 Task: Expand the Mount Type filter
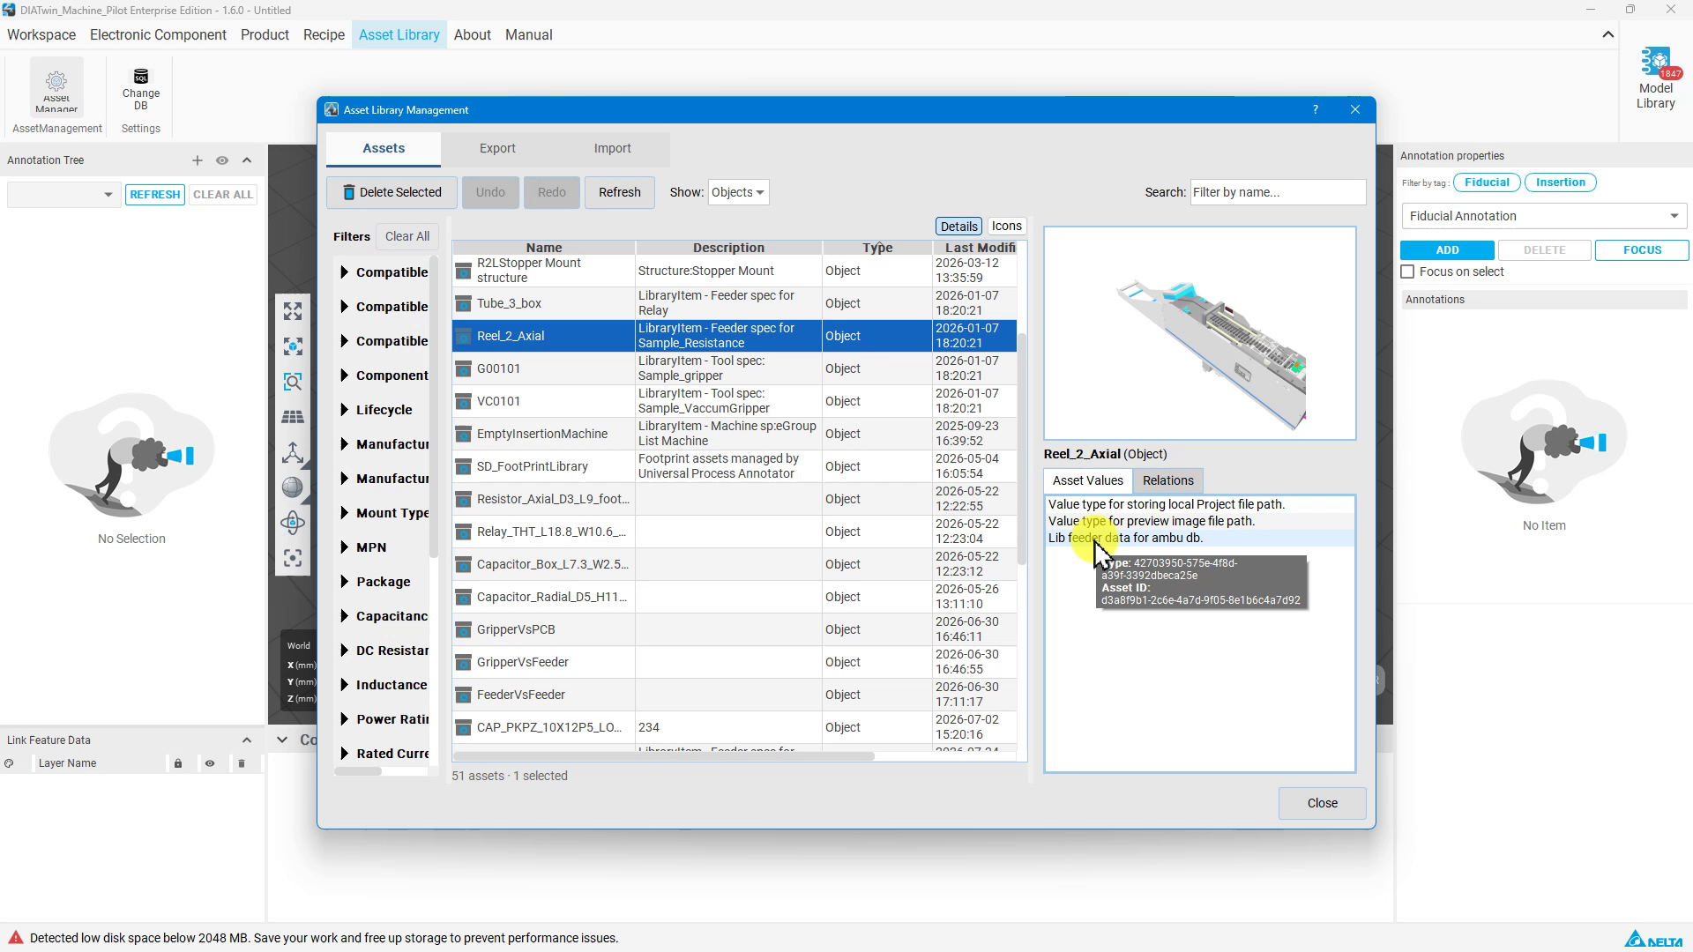[x=344, y=513]
